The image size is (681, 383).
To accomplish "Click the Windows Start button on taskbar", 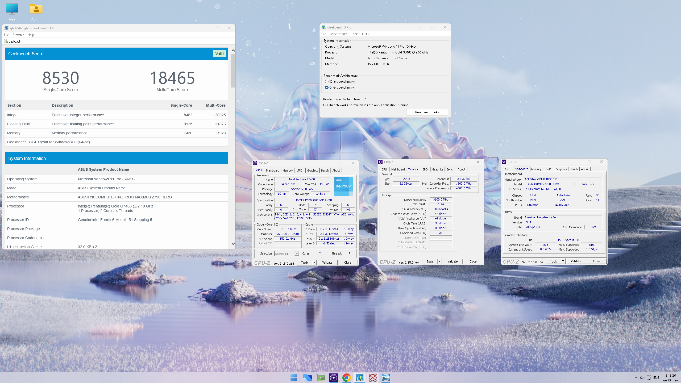I will 294,377.
